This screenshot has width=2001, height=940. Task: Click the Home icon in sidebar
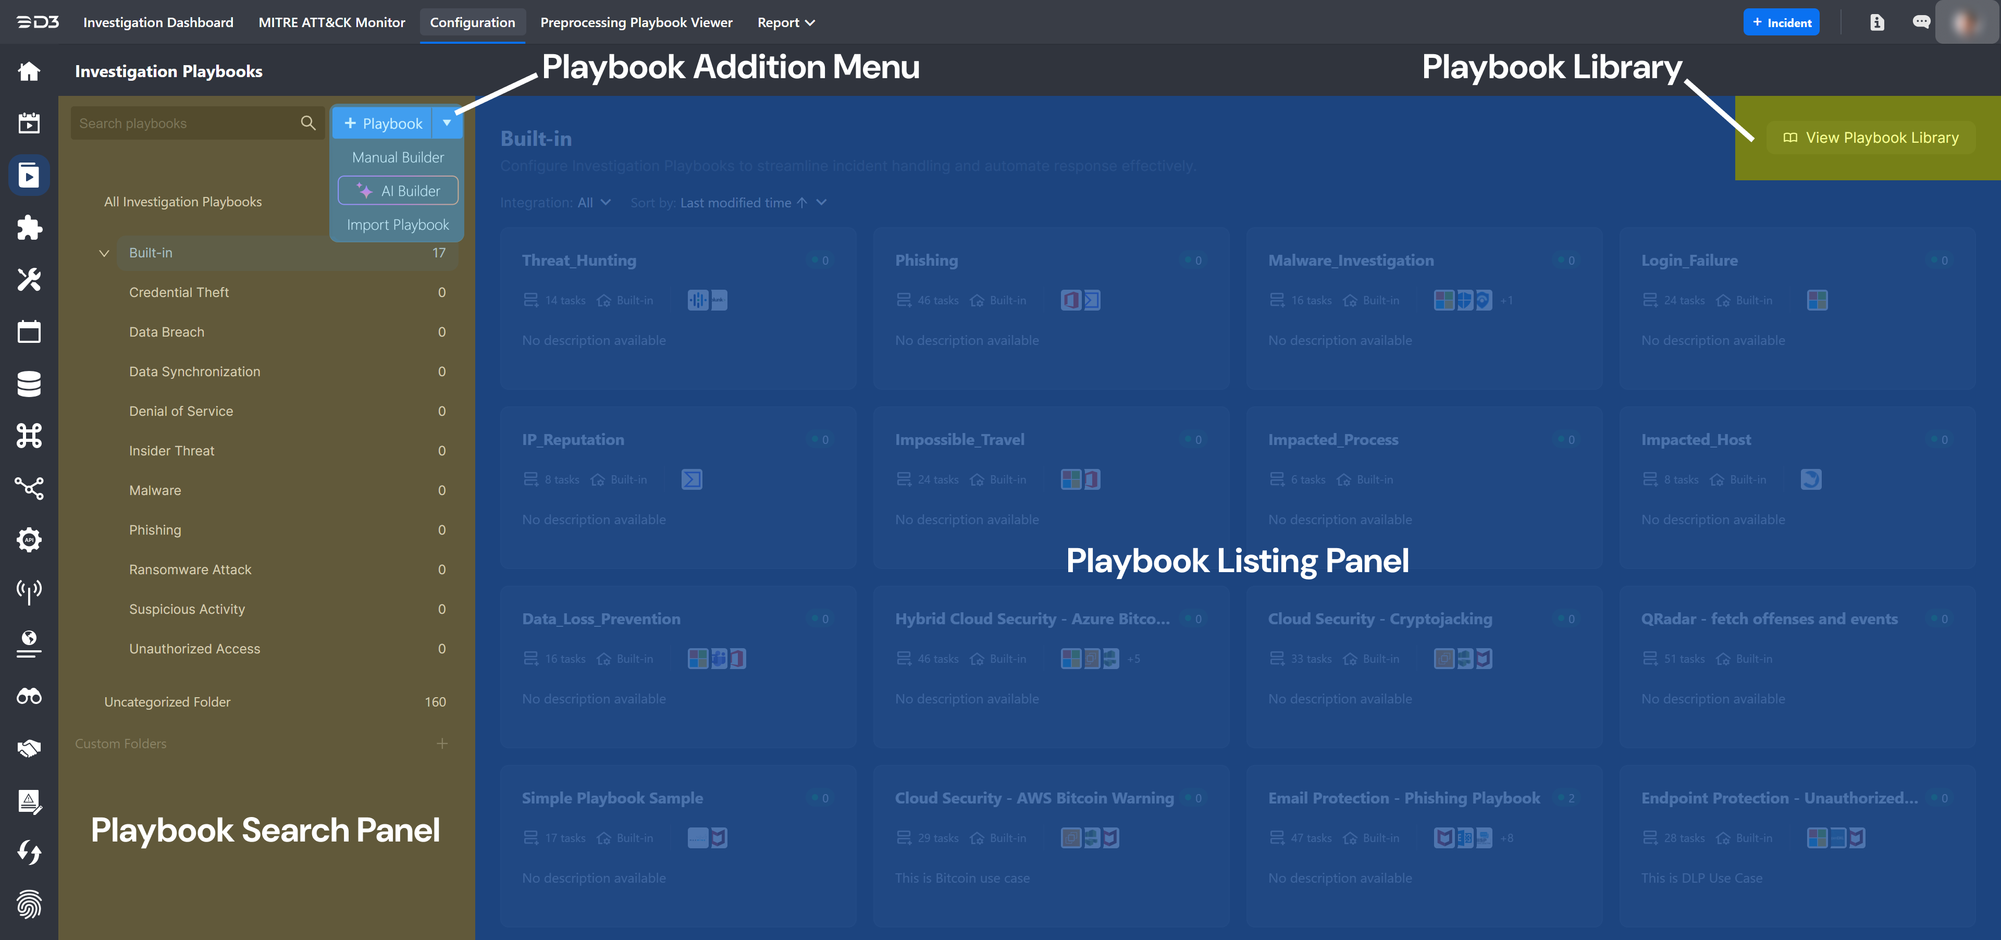point(29,71)
